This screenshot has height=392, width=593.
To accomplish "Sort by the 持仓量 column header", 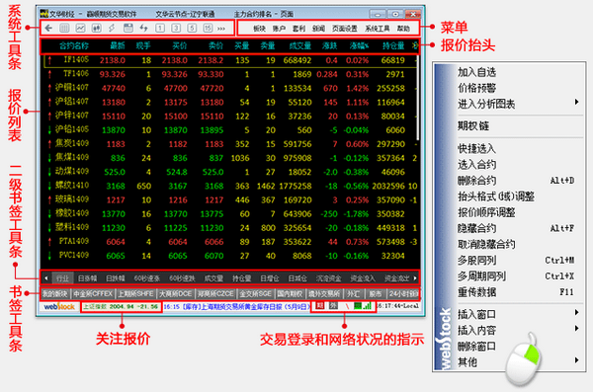I will (x=393, y=46).
